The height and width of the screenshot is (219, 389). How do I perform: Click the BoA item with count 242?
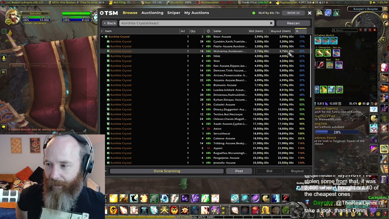tap(330, 65)
